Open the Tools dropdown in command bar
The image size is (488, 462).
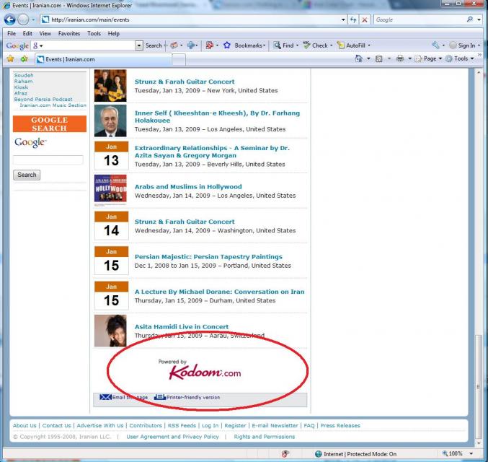pyautogui.click(x=472, y=58)
